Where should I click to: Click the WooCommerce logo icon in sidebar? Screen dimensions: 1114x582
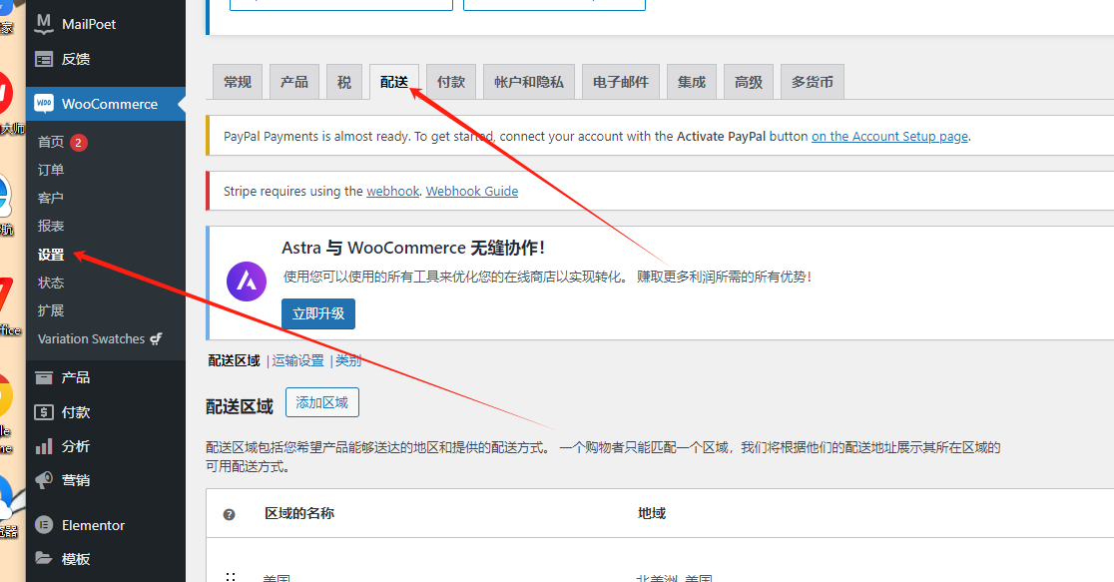[44, 104]
